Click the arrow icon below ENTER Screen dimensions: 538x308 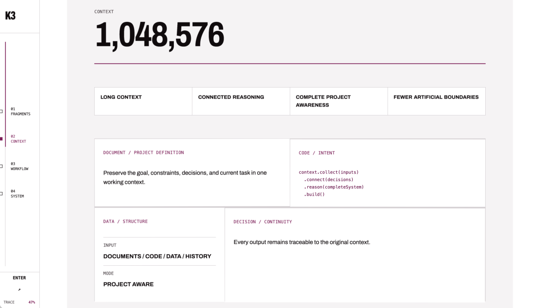[19, 290]
